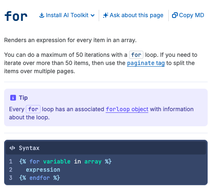Click the Syntax code brackets icon
The image size is (213, 188).
[x=12, y=148]
